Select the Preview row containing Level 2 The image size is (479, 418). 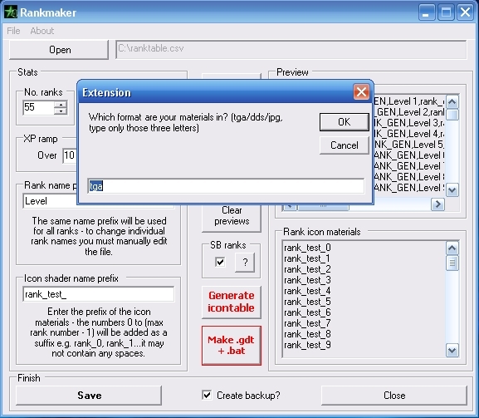pos(409,112)
